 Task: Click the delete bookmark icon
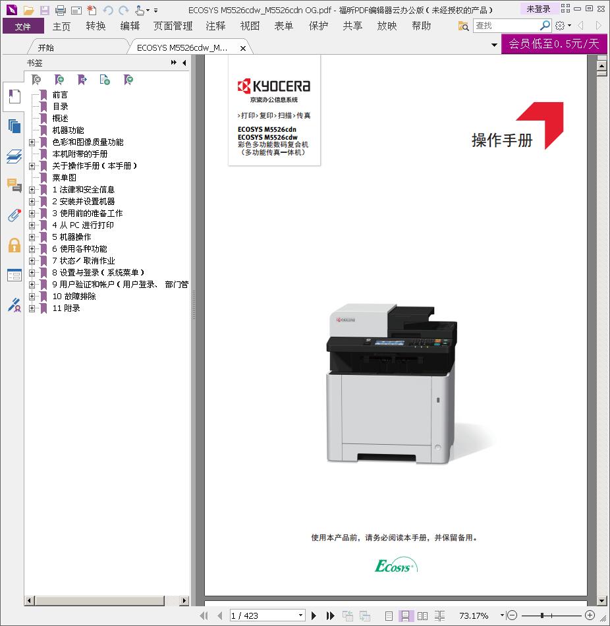pyautogui.click(x=36, y=80)
